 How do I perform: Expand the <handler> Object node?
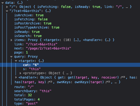(x=16, y=77)
